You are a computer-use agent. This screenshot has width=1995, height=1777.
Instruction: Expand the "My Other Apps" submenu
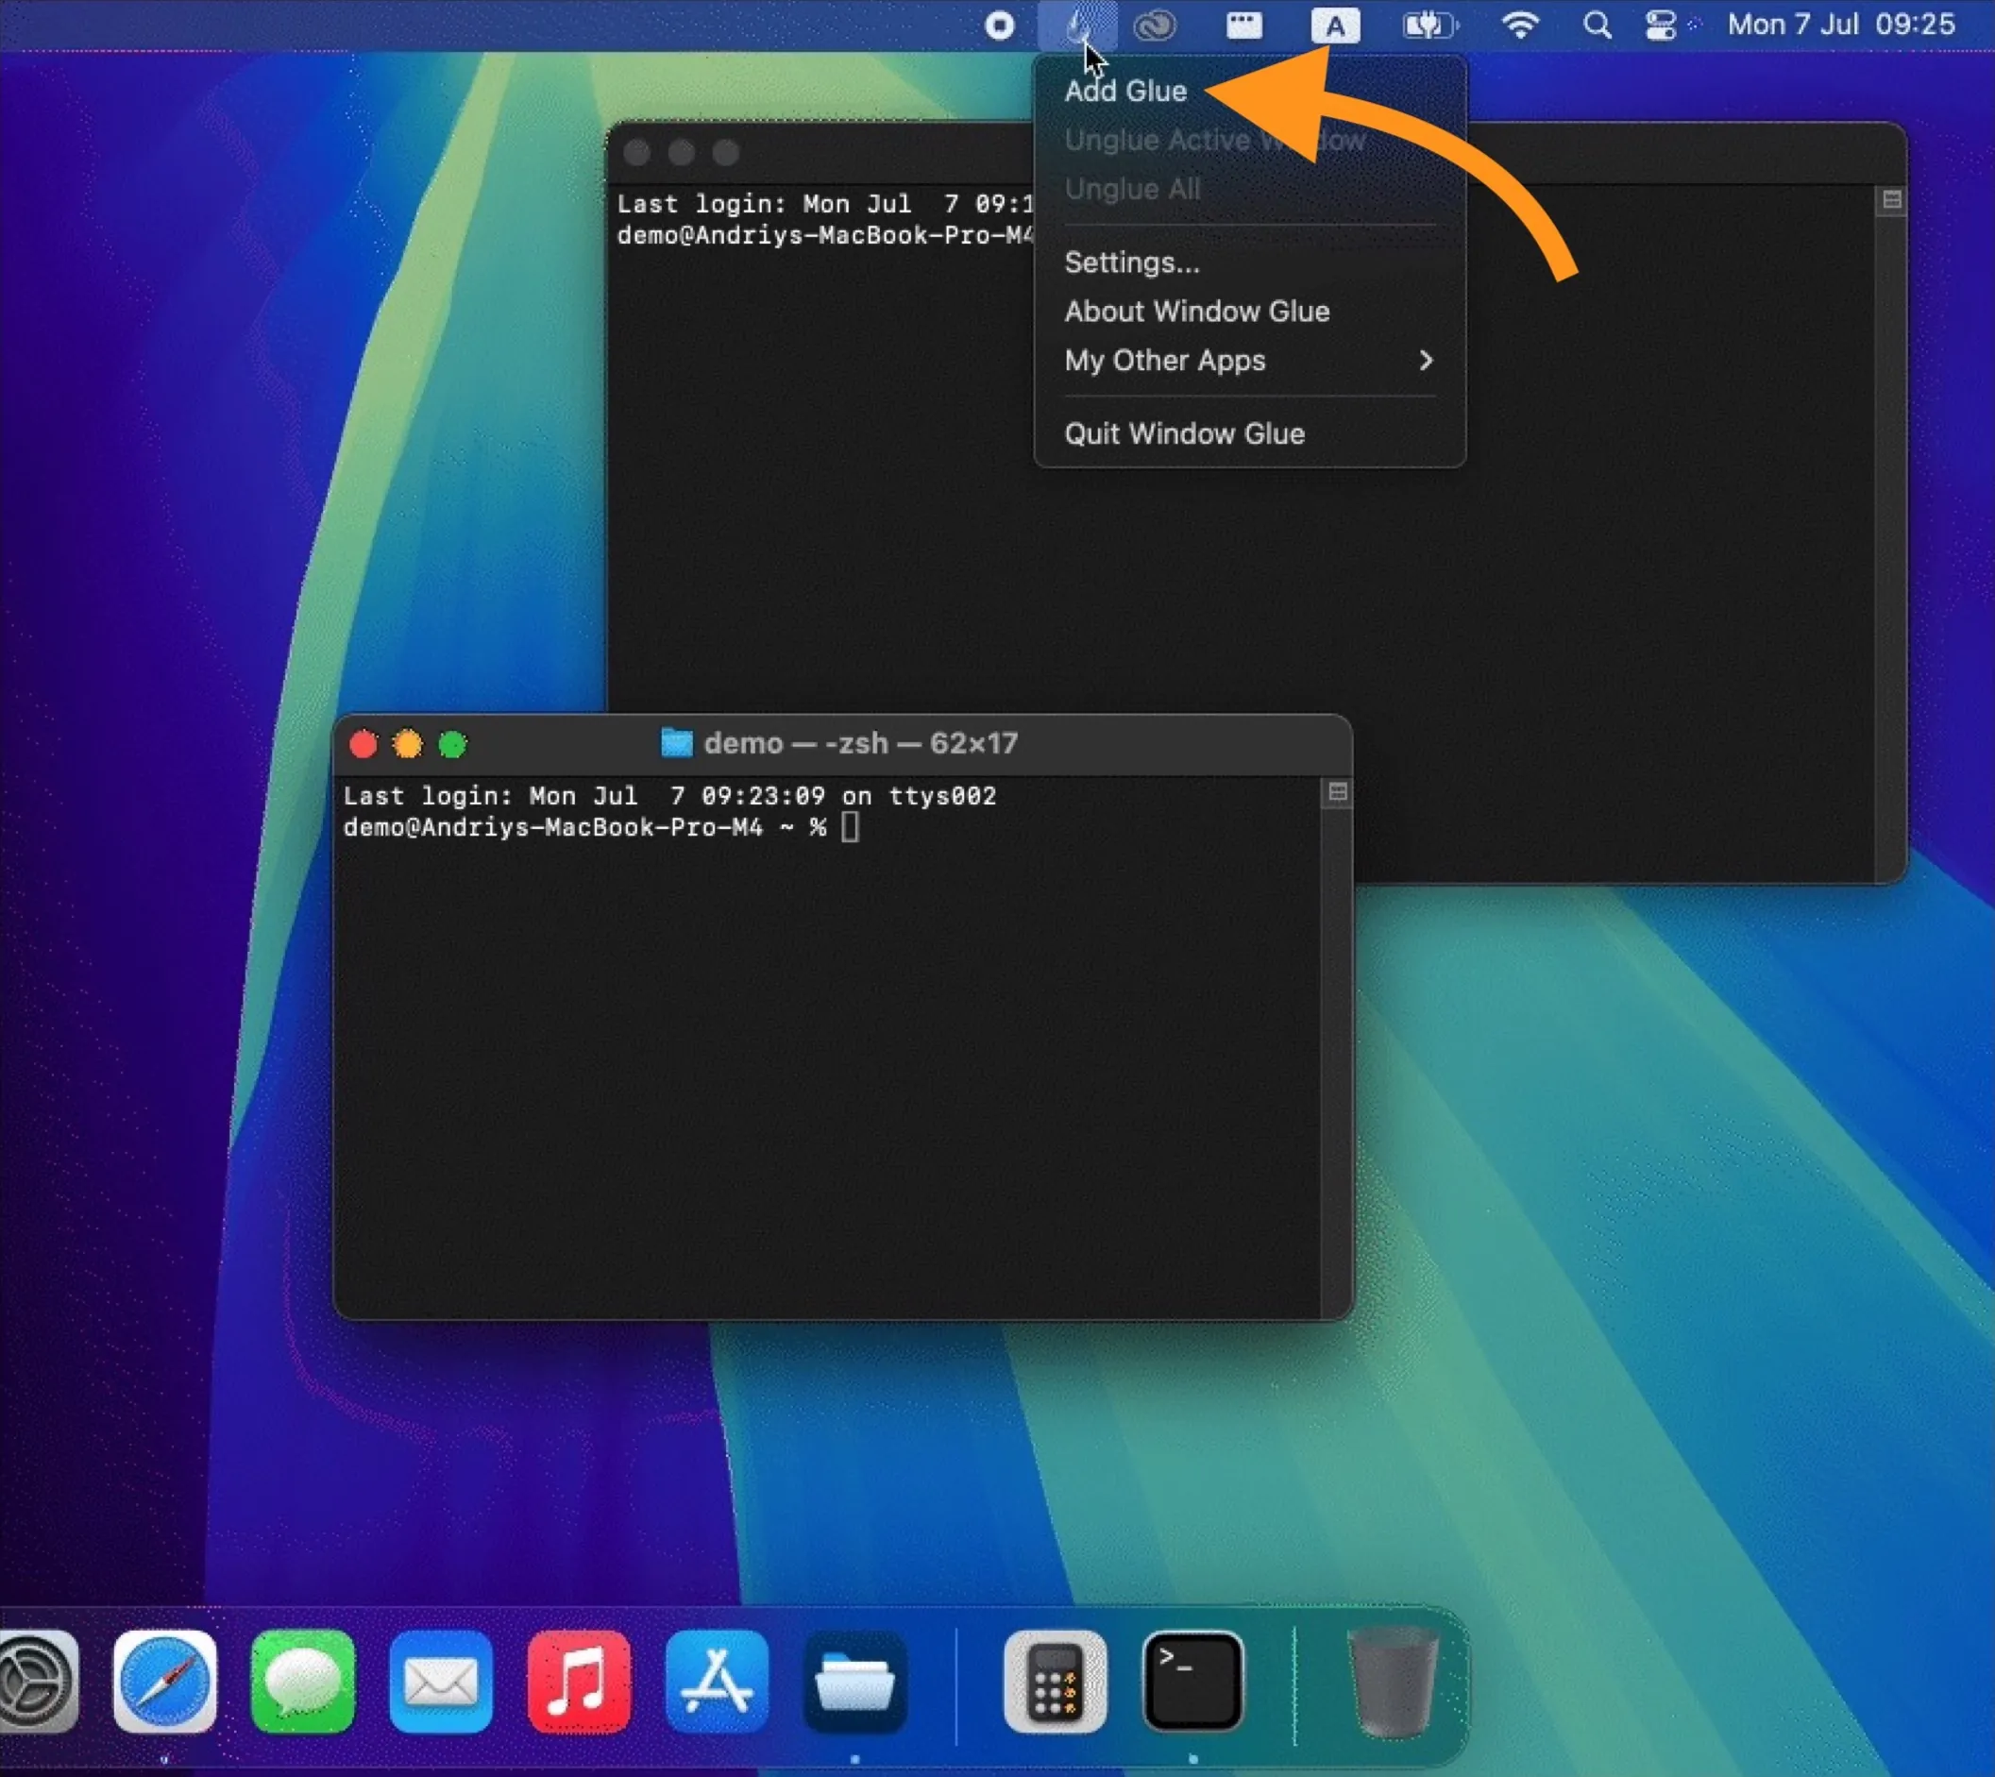(1164, 361)
